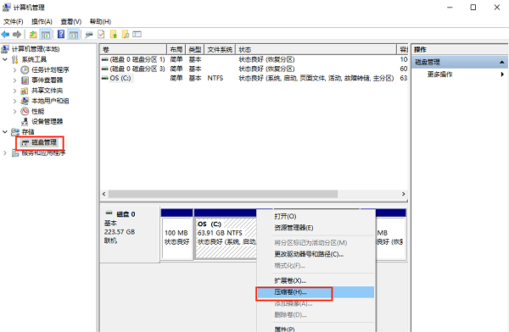This screenshot has height=332, width=509.
Task: Open the 帮助(H) menu
Action: point(100,22)
